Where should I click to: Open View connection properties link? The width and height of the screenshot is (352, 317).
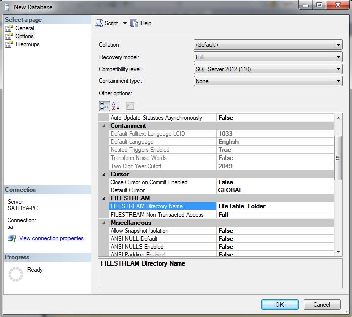[51, 238]
